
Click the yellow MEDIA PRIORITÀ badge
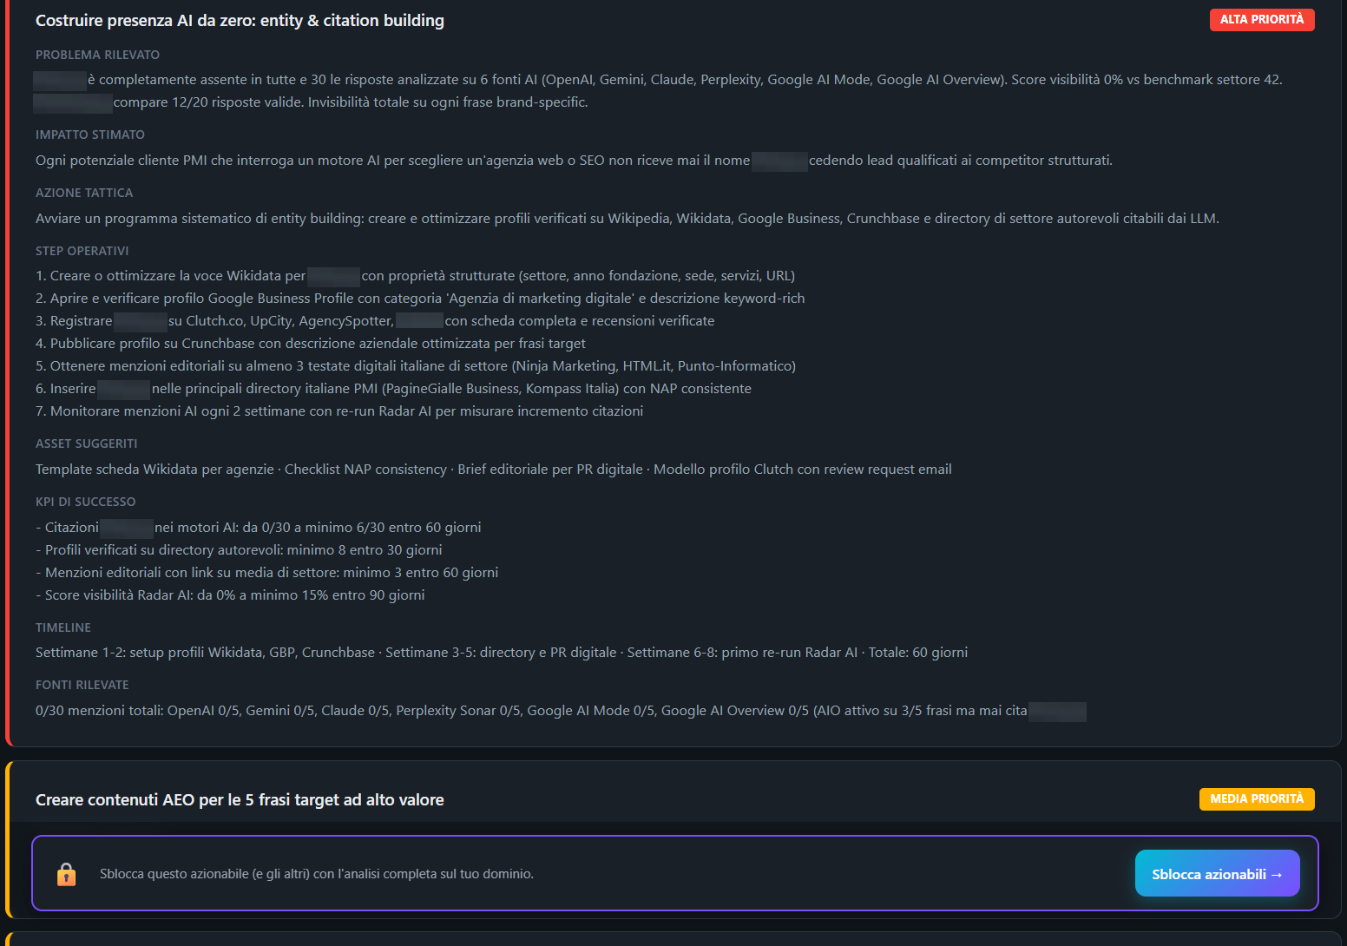(x=1257, y=799)
